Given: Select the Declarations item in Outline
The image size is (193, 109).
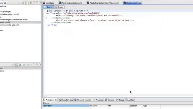Looking at the screenshot, I should coord(2,71).
